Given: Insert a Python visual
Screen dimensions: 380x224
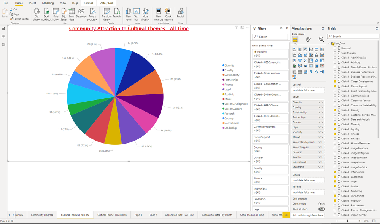Looking at the screenshot, I should 316,71.
